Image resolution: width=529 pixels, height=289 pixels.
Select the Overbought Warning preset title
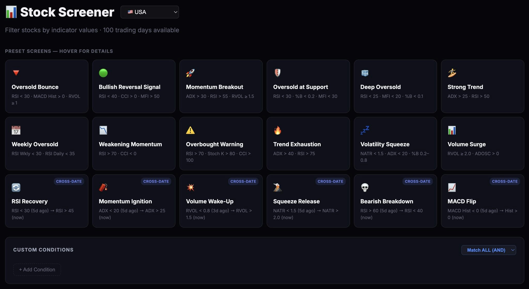(x=215, y=144)
